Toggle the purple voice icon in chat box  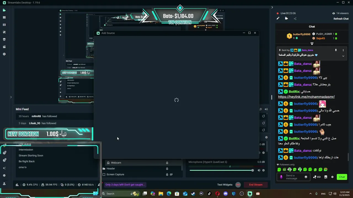tap(281, 177)
